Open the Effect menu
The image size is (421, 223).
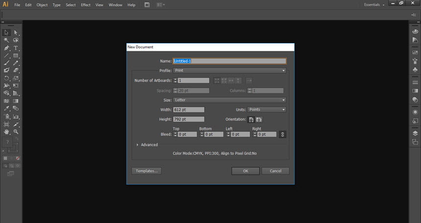86,5
